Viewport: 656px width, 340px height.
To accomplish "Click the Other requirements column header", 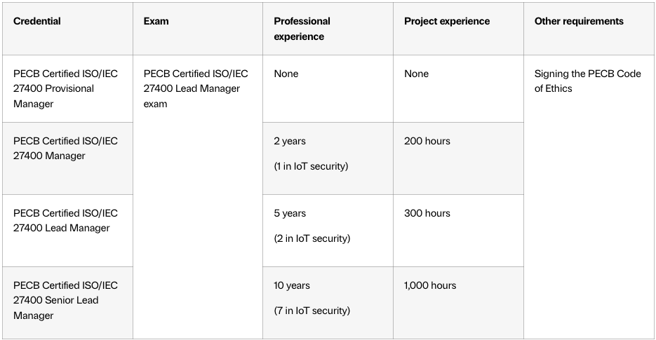I will [x=579, y=21].
